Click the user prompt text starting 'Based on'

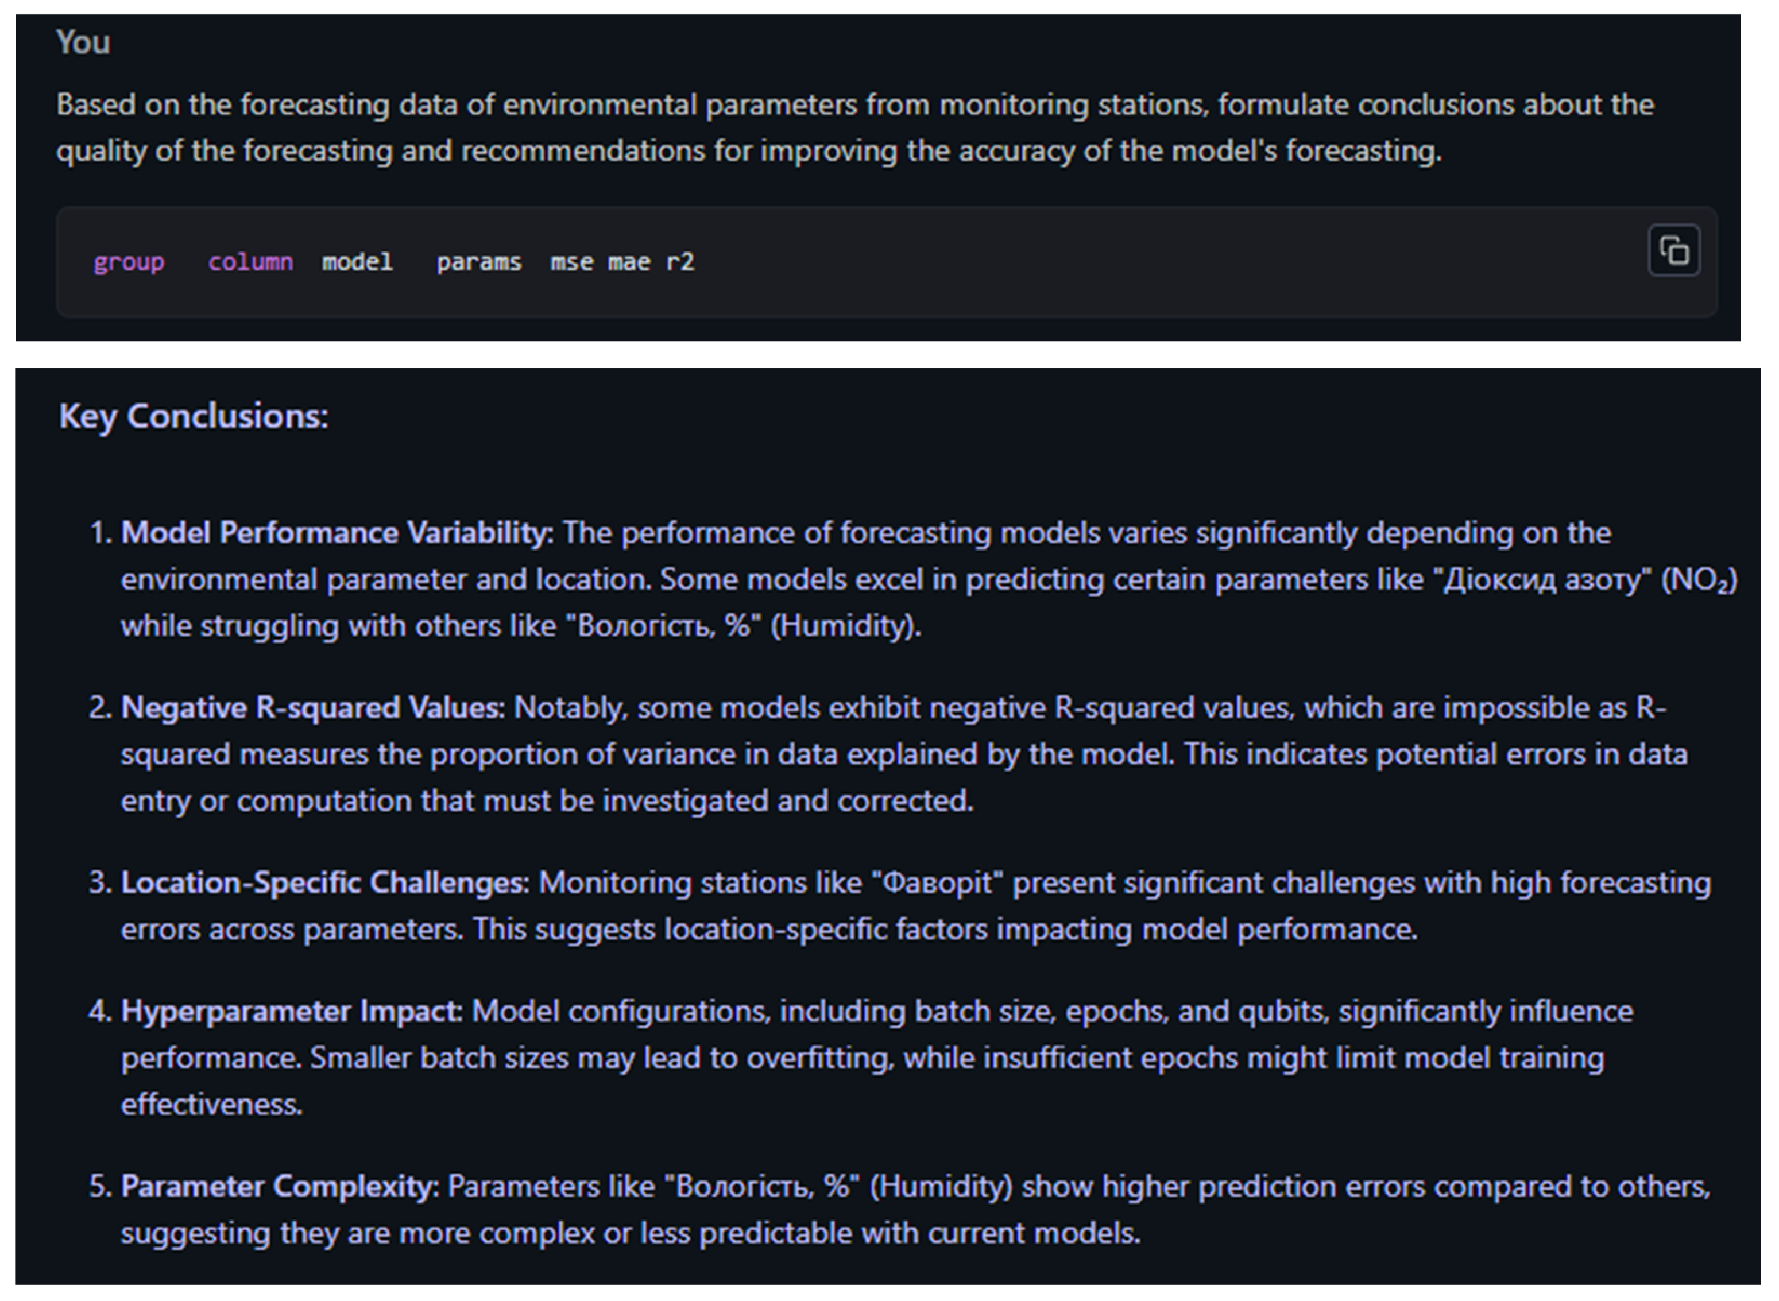pyautogui.click(x=854, y=127)
